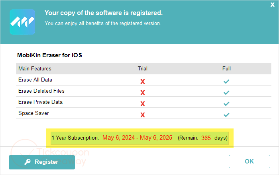The image size is (279, 175).
Task: Click Full checkmark for Erase All Data
Action: pyautogui.click(x=226, y=82)
